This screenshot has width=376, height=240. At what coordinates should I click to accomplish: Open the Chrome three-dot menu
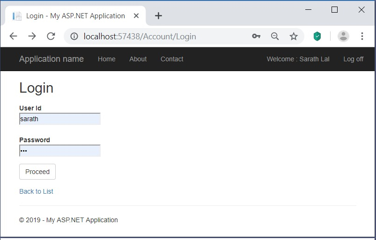coord(362,36)
